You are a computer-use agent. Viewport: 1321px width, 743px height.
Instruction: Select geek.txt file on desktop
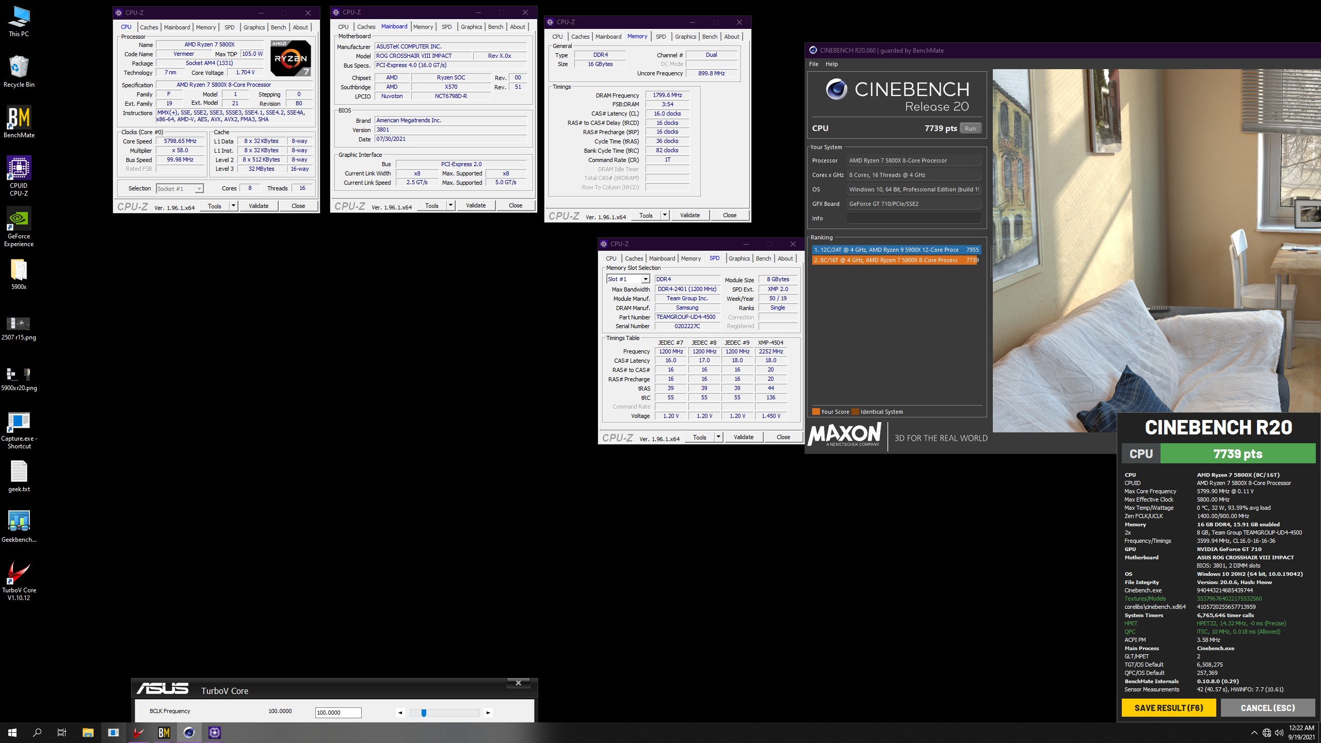[x=19, y=476]
